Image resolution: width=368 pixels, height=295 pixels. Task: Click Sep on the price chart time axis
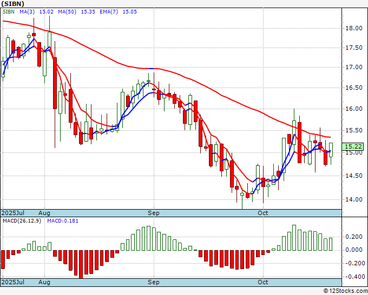(x=153, y=213)
